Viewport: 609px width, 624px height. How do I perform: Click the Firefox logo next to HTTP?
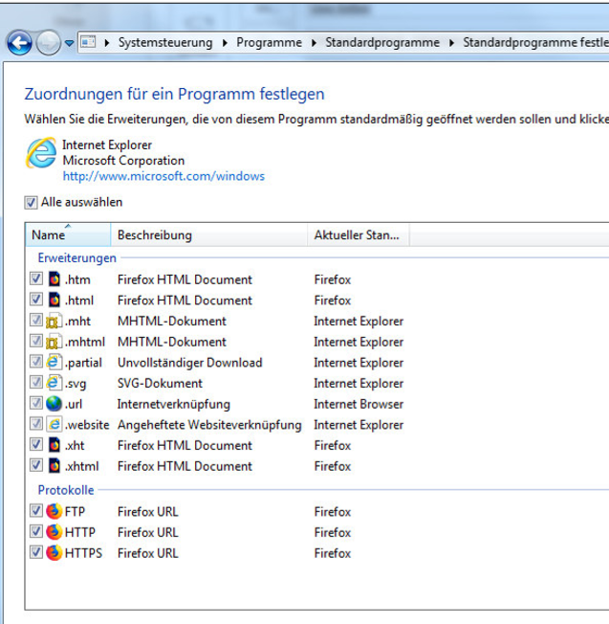(x=54, y=532)
